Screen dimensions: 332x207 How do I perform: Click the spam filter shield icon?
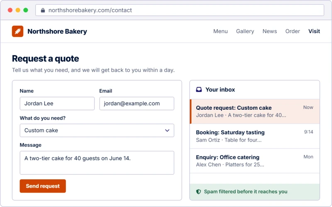click(198, 192)
